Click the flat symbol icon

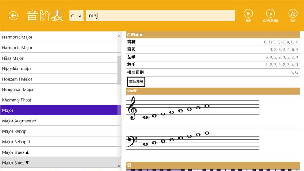(x=270, y=13)
